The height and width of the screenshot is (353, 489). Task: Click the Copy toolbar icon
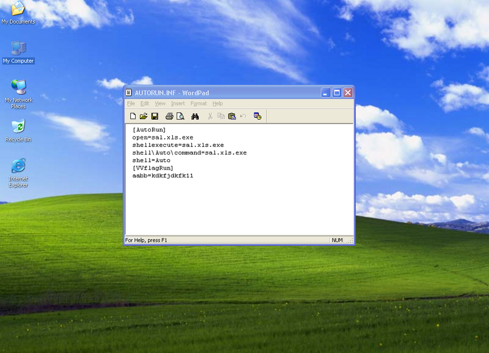click(221, 116)
